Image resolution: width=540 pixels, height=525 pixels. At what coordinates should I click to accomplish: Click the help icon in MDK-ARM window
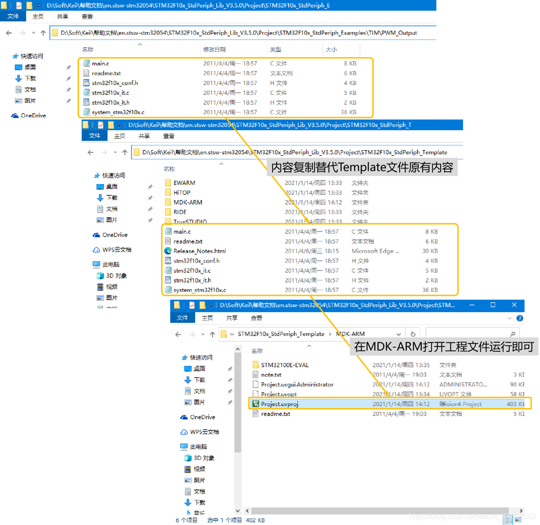(x=520, y=318)
